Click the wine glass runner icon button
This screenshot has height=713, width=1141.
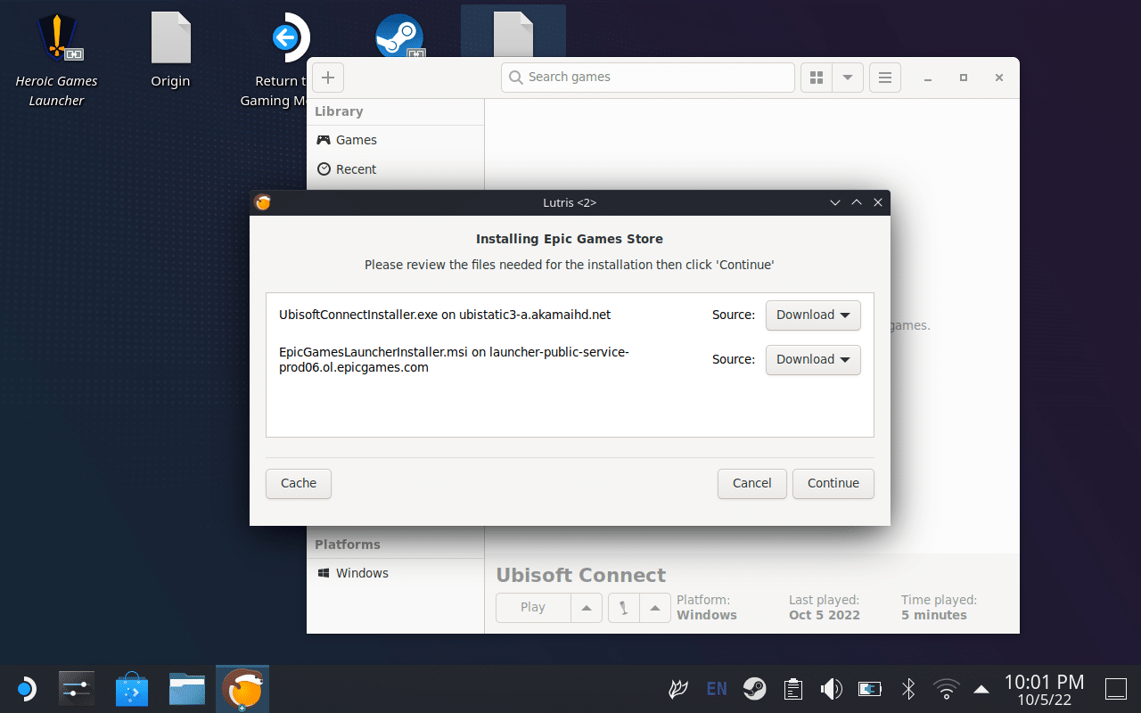[624, 608]
